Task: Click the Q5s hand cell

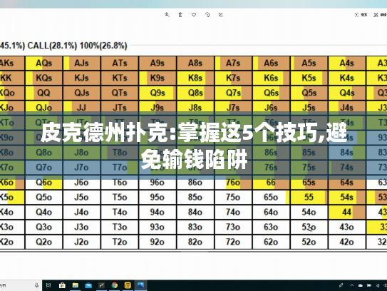Action: tap(309, 93)
